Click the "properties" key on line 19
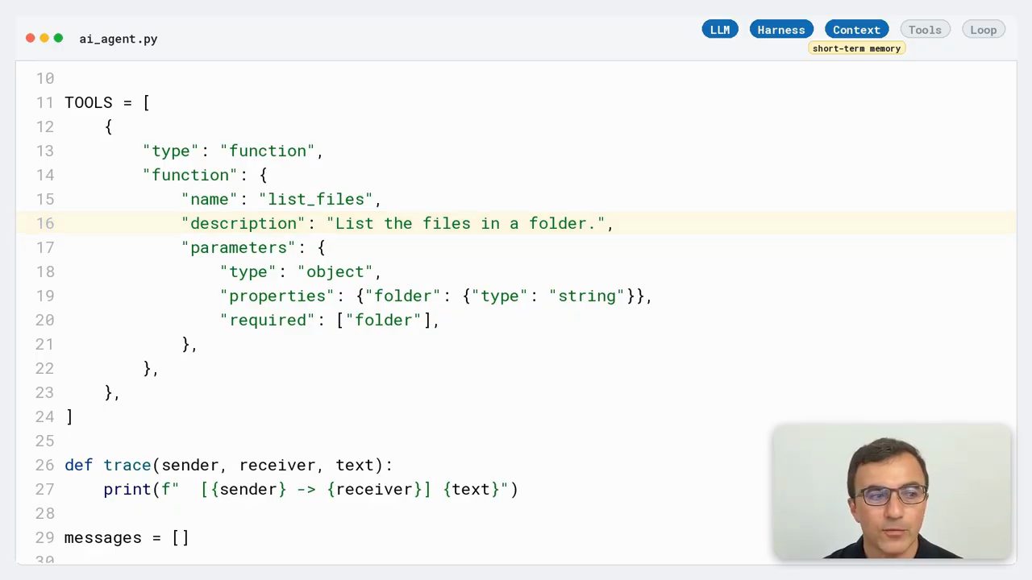1032x580 pixels. tap(277, 296)
